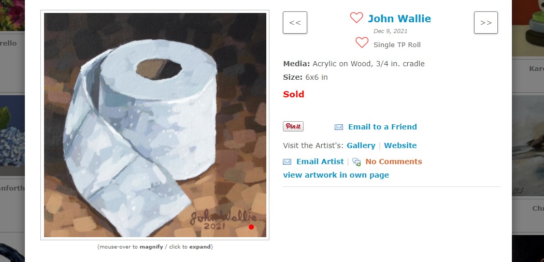Screen dimensions: 544x262
Task: Open the Email to a Friend link
Action: click(x=382, y=127)
